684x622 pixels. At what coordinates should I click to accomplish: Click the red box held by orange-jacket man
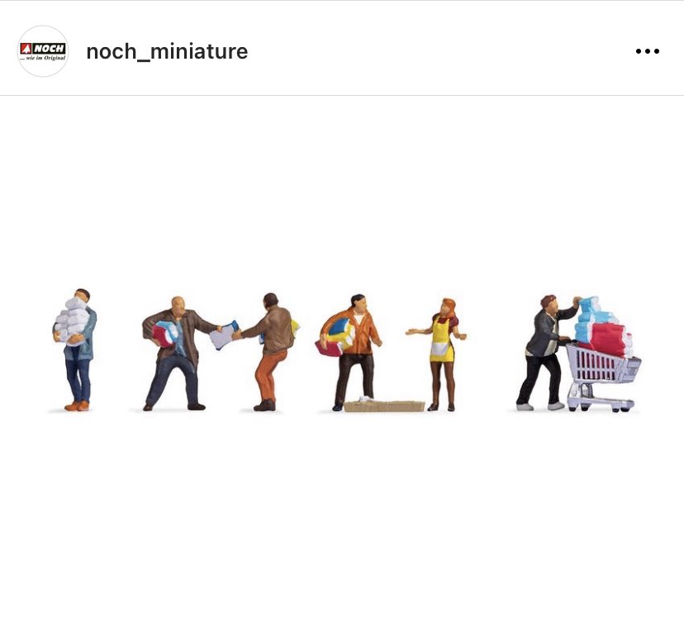(330, 348)
